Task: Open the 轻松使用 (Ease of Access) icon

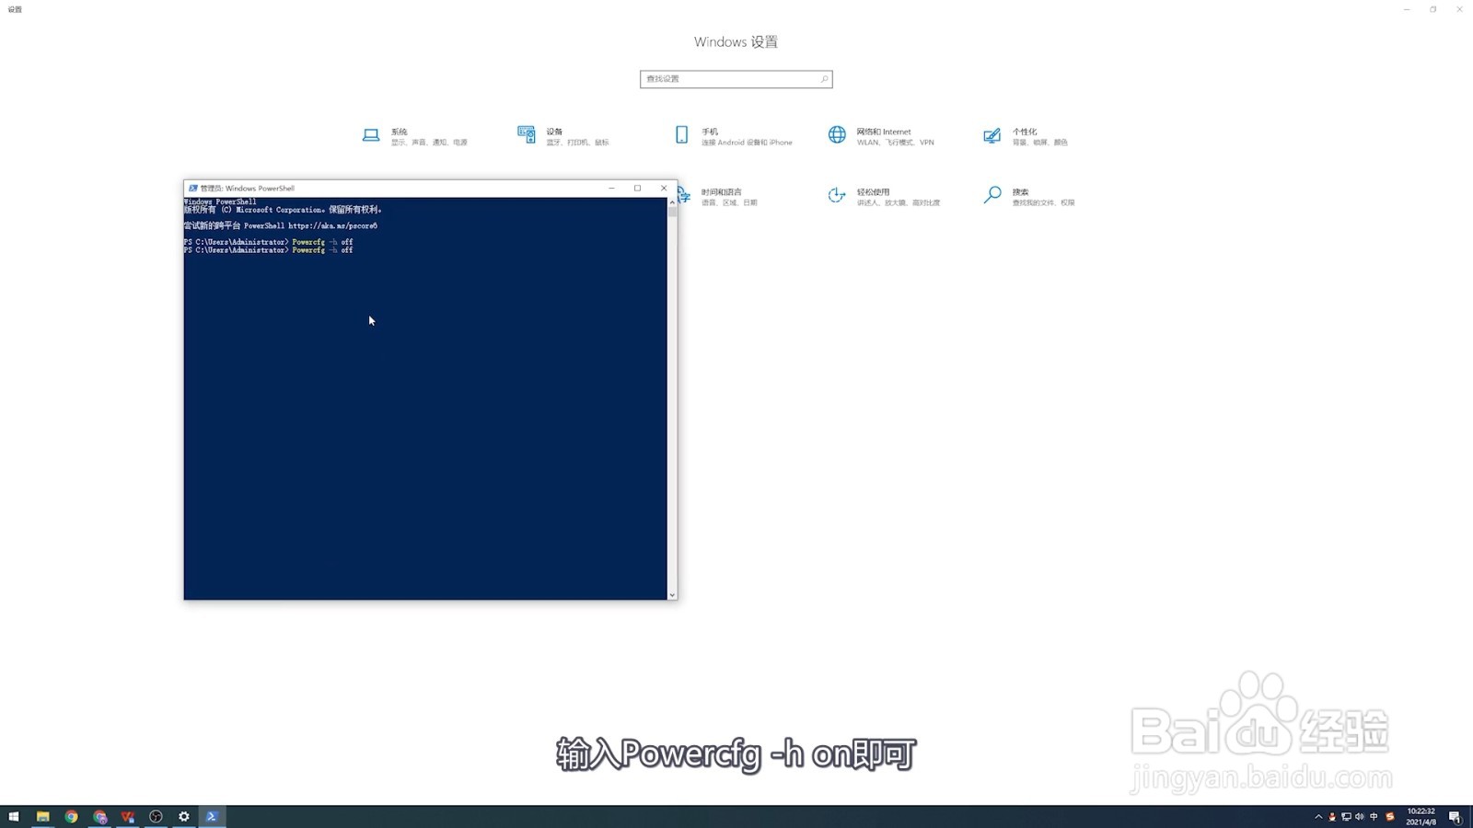Action: pyautogui.click(x=837, y=195)
